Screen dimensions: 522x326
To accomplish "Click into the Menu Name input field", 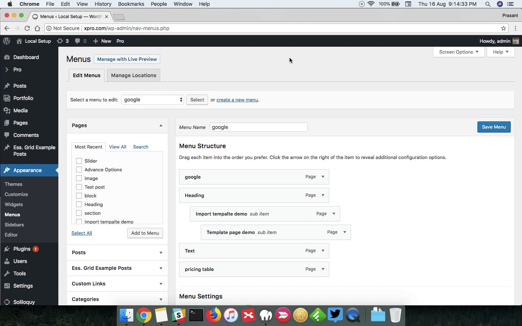I will (x=258, y=127).
